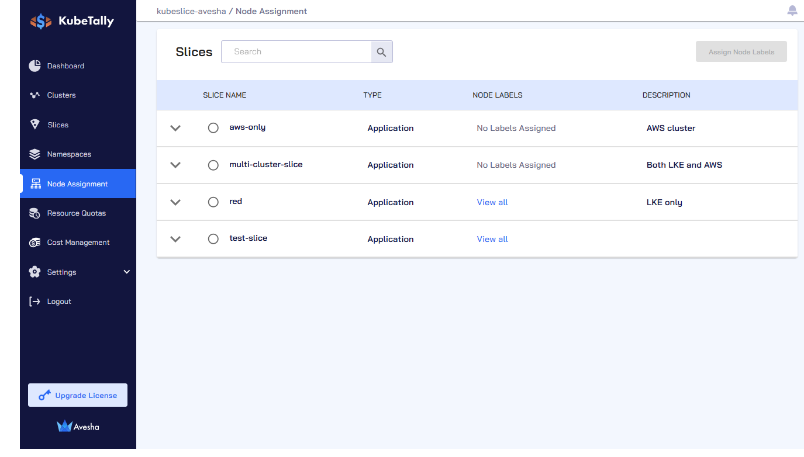Click the Both LKE and AWS description
Viewport: 804px width, 457px height.
[685, 165]
